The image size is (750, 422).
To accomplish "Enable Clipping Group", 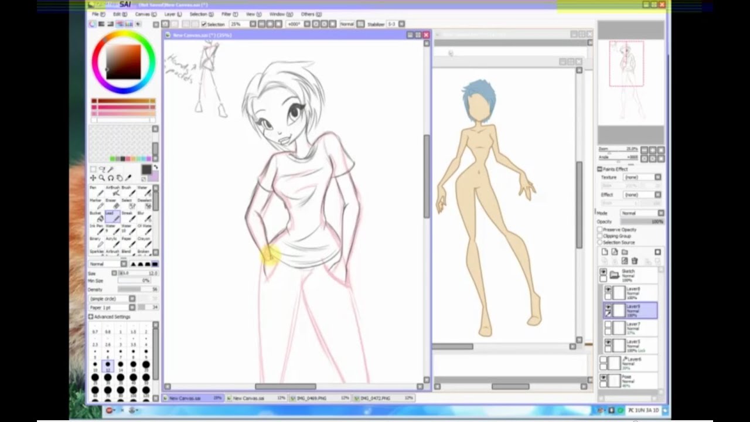I will tap(600, 236).
